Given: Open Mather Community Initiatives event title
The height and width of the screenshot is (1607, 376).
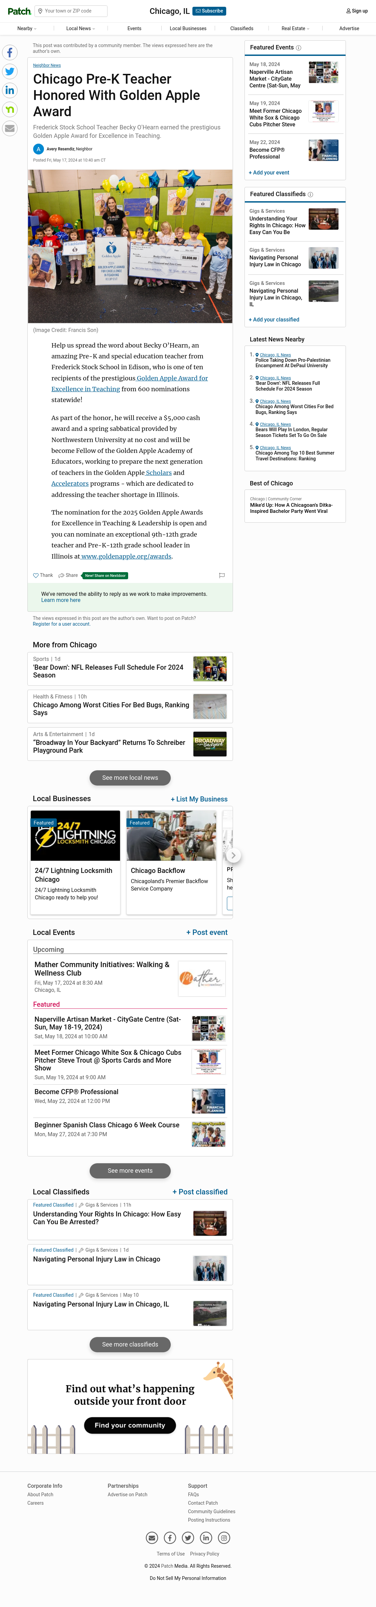Looking at the screenshot, I should 102,969.
